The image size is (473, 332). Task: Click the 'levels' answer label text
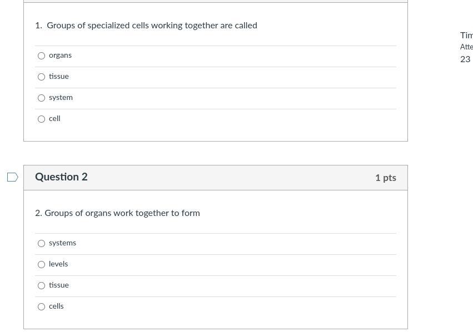(x=58, y=264)
